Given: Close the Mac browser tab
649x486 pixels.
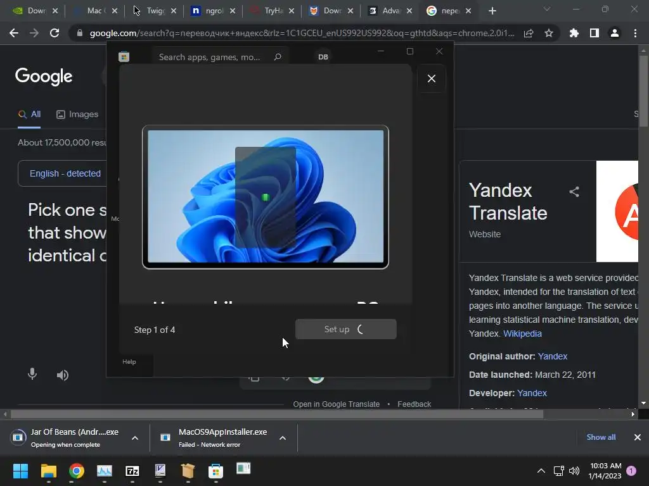Looking at the screenshot, I should coord(115,11).
